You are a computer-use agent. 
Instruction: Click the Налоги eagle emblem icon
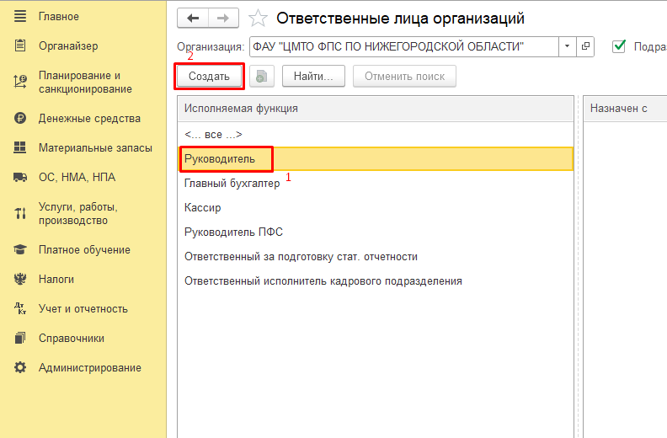[x=20, y=279]
